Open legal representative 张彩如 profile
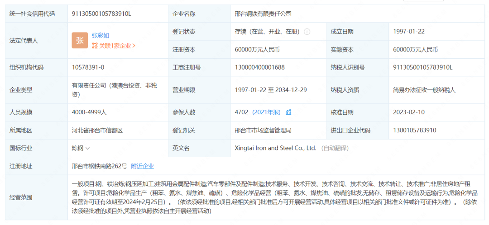The width and height of the screenshot is (489, 225). pyautogui.click(x=101, y=35)
